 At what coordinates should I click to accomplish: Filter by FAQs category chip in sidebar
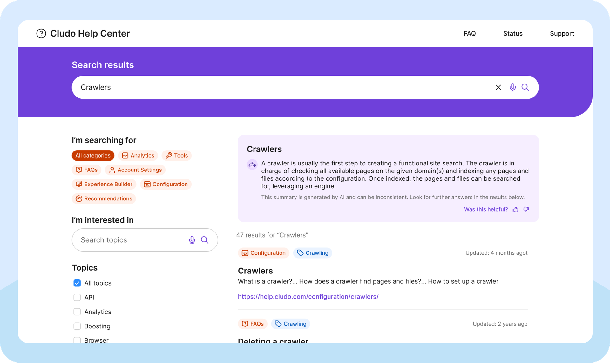coord(86,170)
